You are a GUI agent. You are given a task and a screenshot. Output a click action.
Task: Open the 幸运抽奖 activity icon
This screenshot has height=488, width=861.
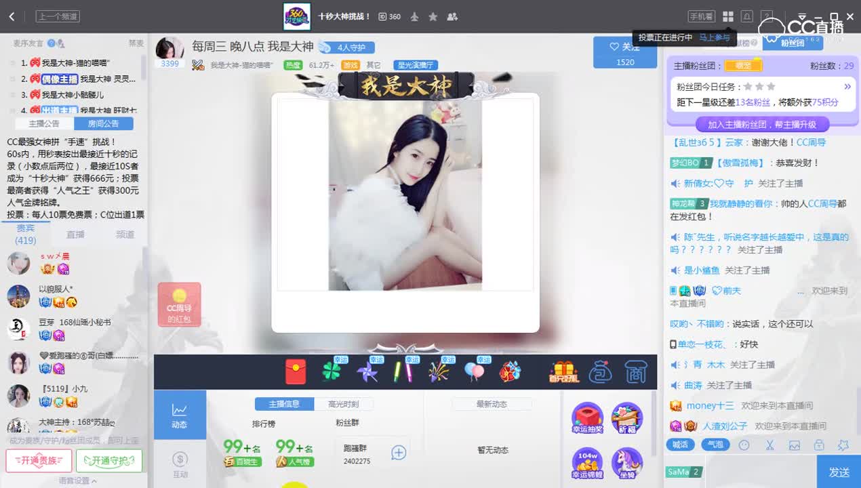coord(588,419)
